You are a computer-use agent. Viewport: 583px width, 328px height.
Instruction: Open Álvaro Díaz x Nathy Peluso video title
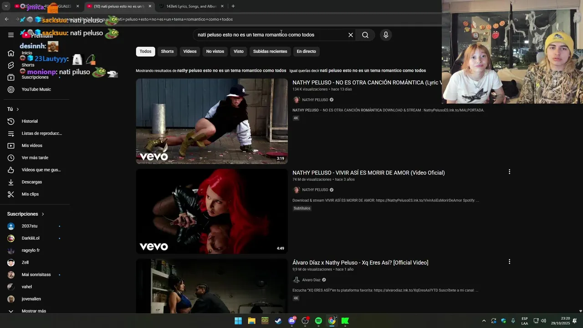pyautogui.click(x=360, y=262)
